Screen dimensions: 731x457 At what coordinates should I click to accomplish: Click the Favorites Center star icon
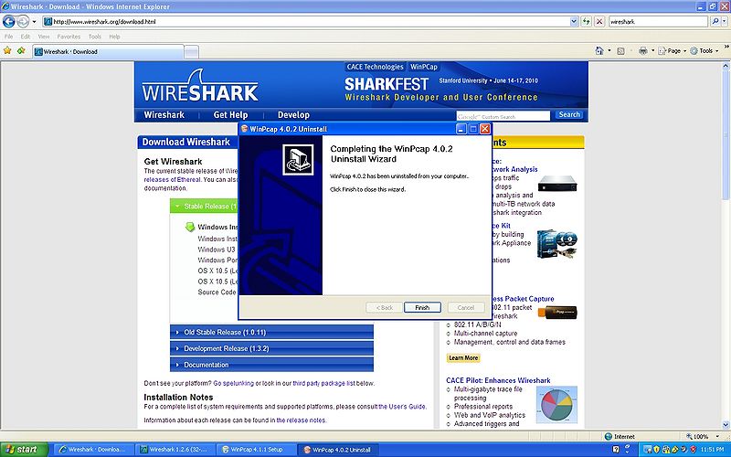tap(7, 51)
